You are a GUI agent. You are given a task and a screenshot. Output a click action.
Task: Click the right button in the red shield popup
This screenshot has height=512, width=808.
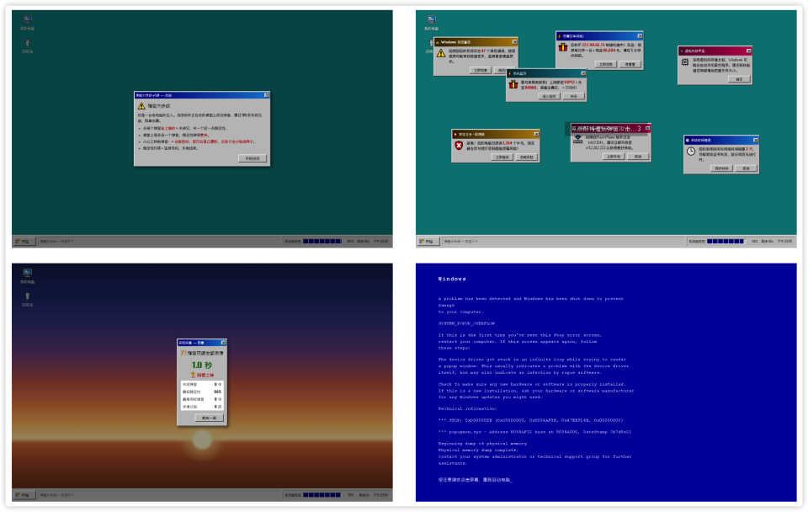point(527,157)
